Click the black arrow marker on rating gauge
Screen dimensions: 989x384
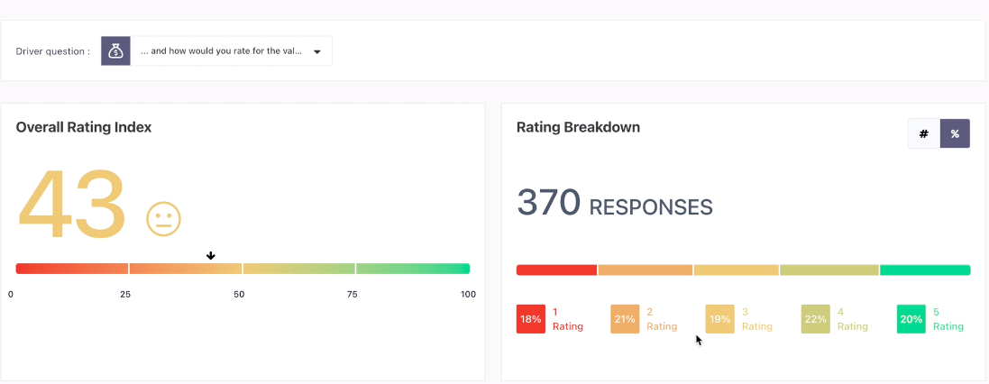click(x=211, y=255)
